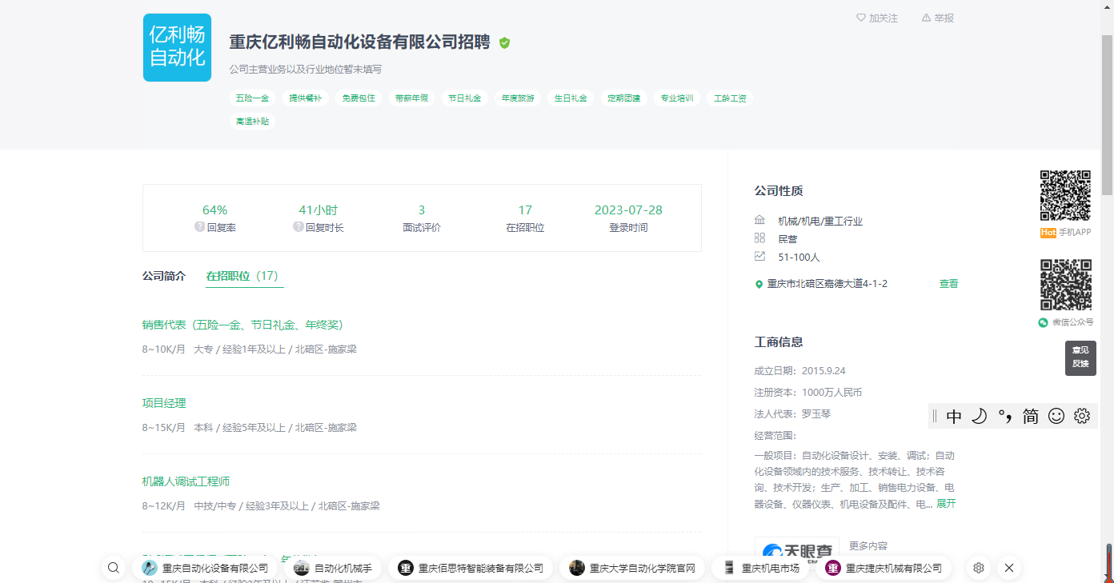The height and width of the screenshot is (583, 1114).
Task: Click the 年度旅游 benefit tag
Action: click(x=518, y=98)
